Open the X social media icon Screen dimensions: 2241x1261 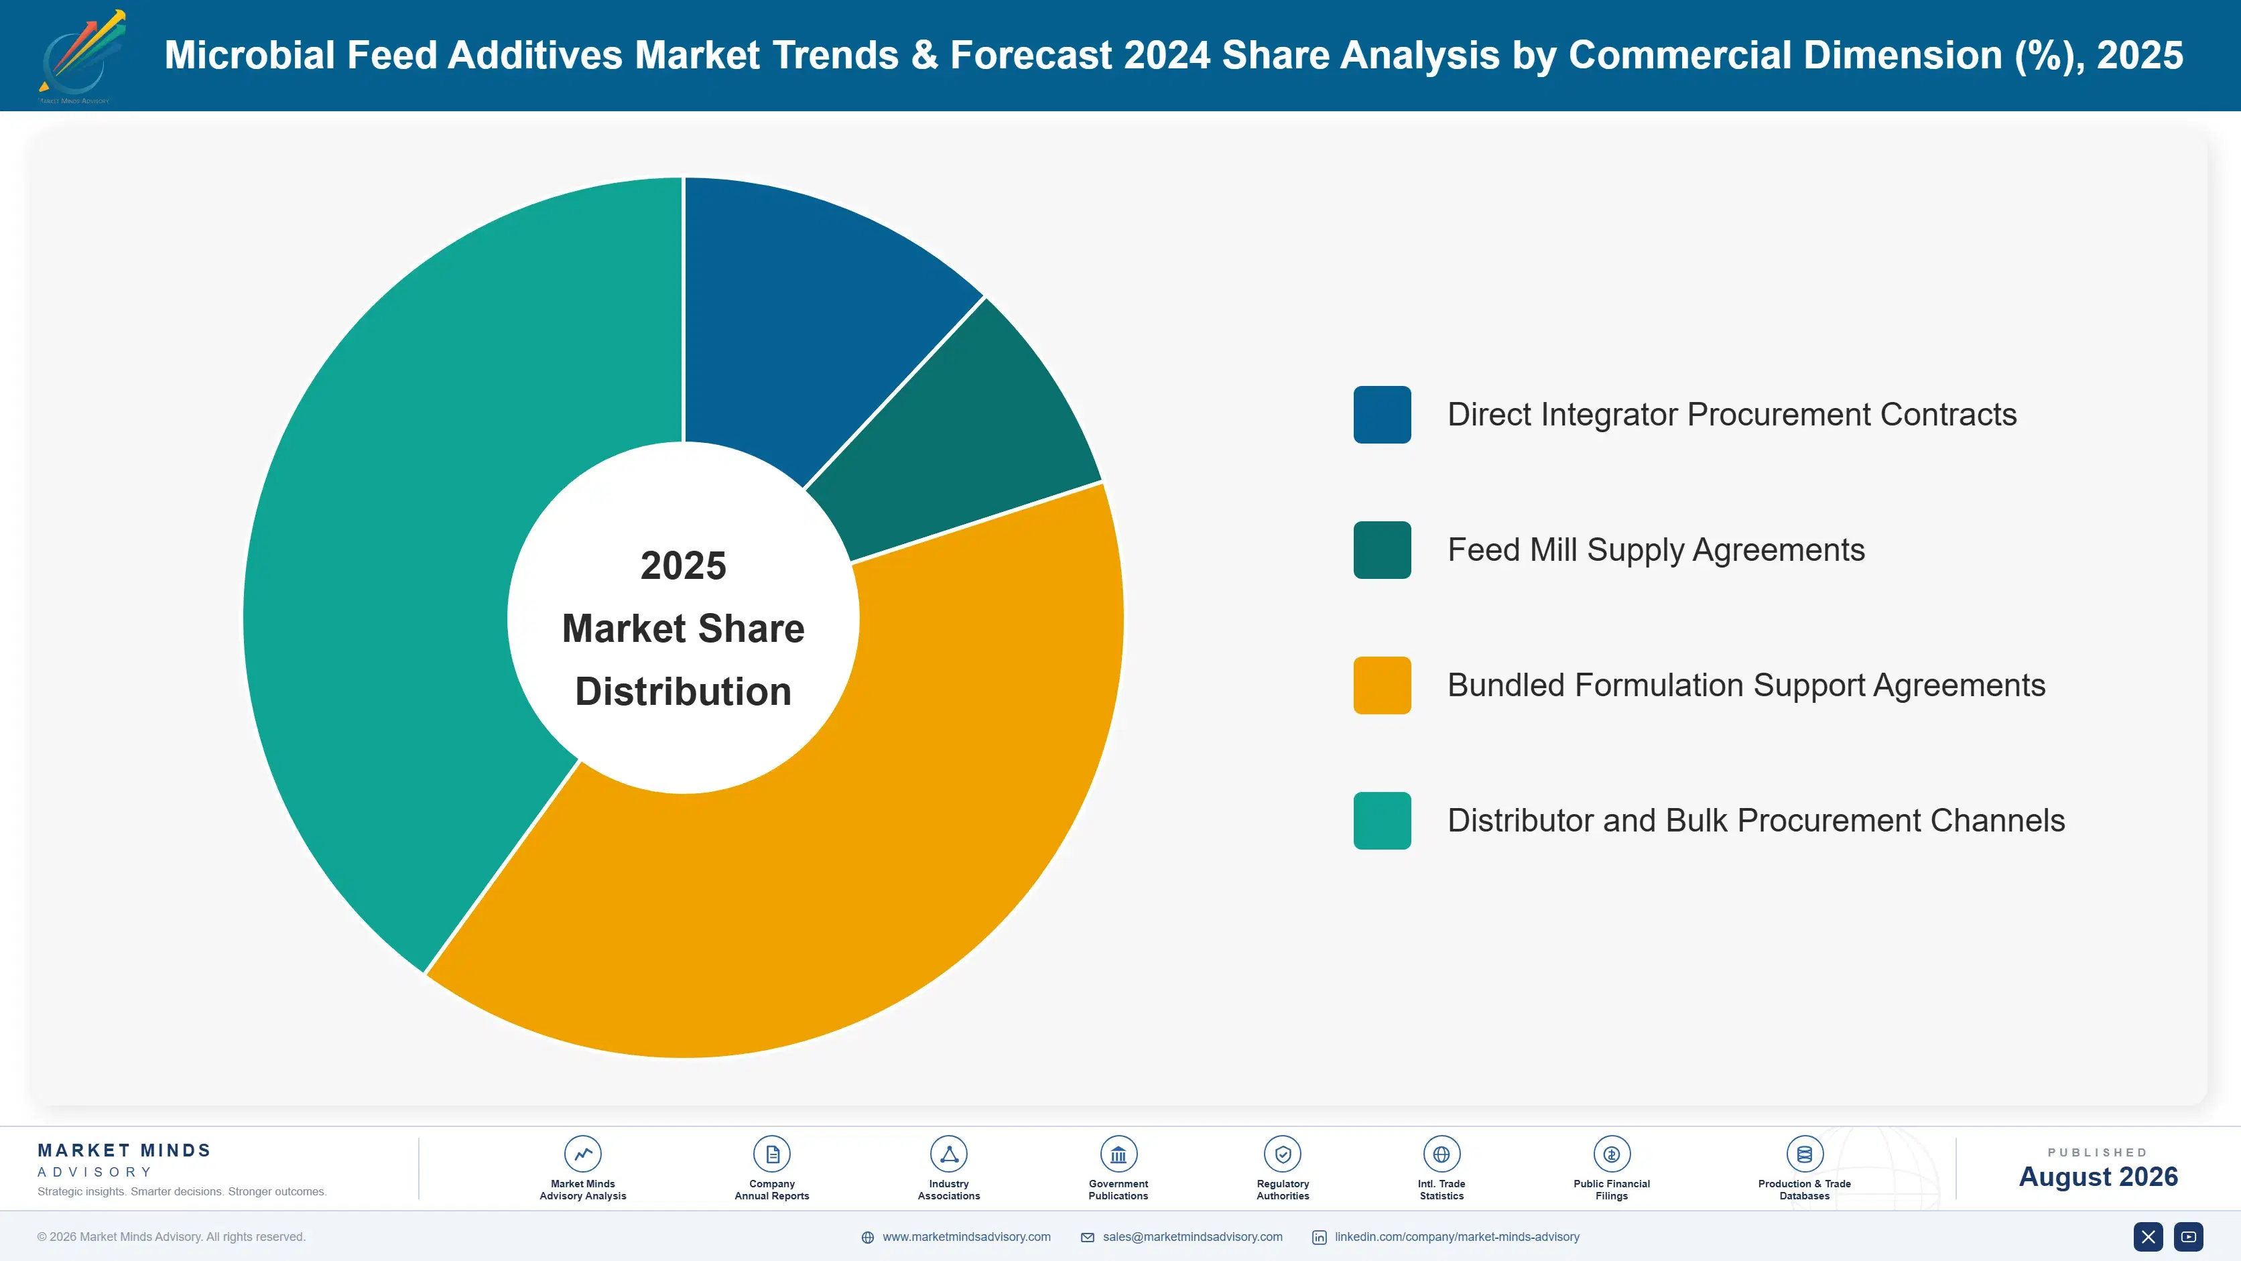(x=2148, y=1237)
